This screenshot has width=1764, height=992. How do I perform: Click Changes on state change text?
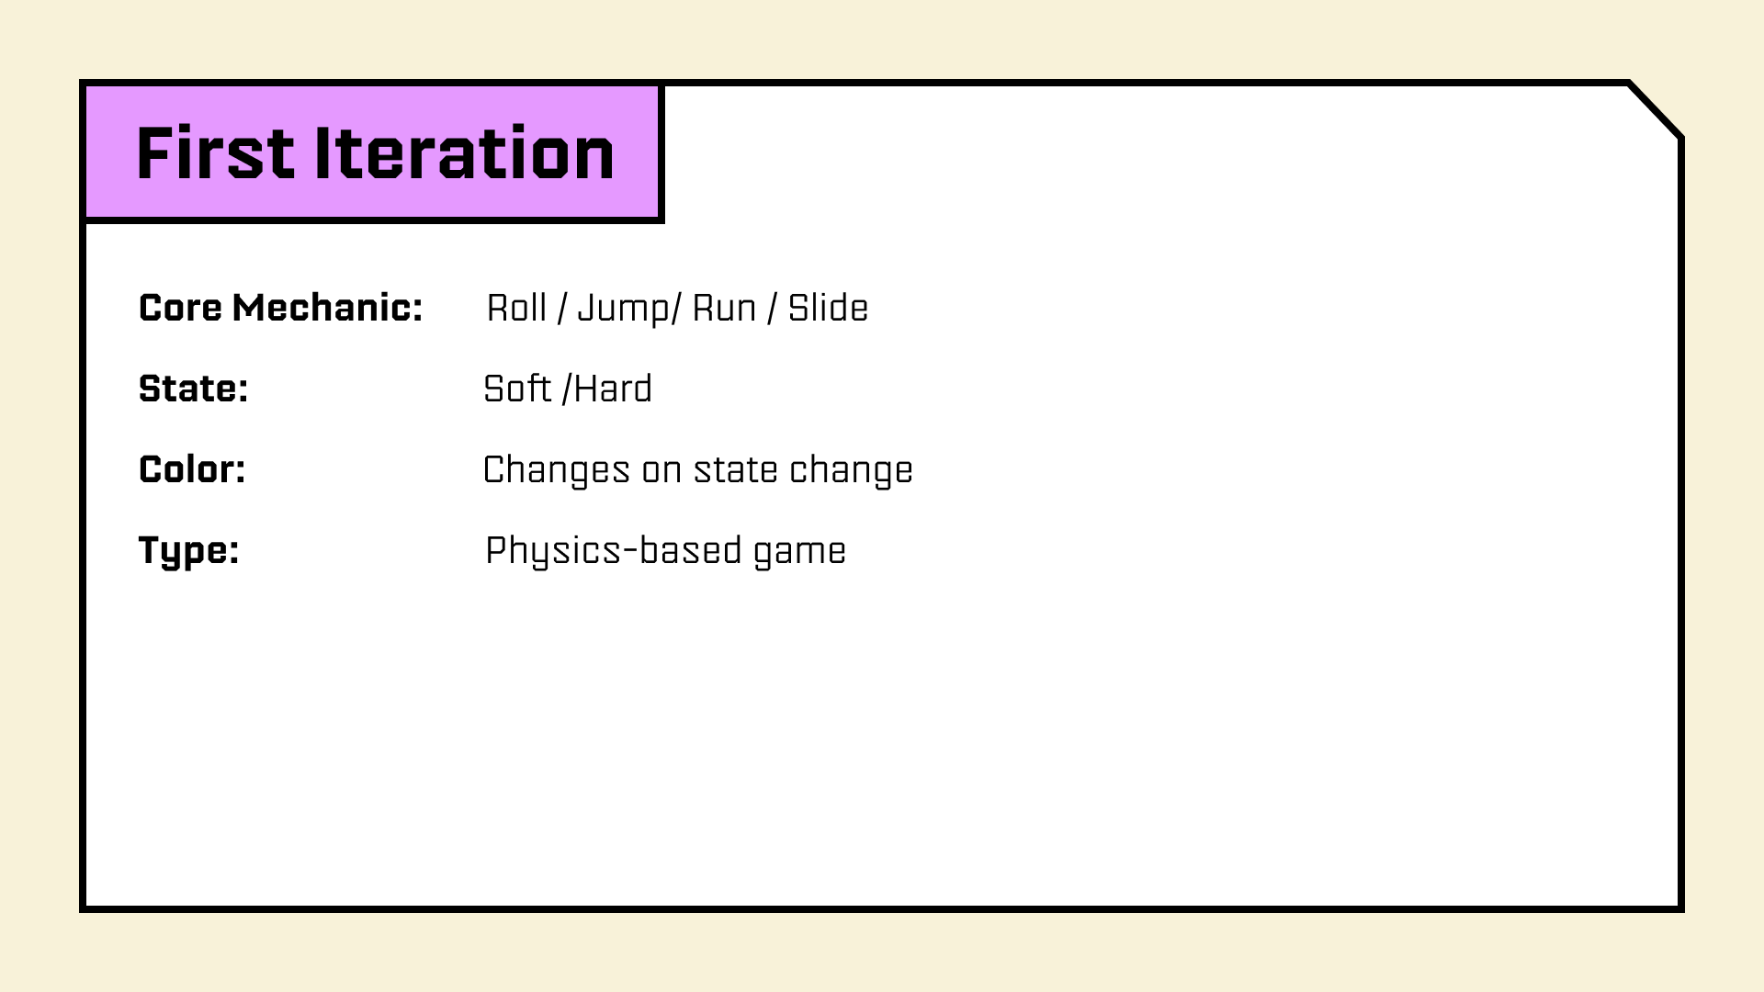tap(697, 469)
